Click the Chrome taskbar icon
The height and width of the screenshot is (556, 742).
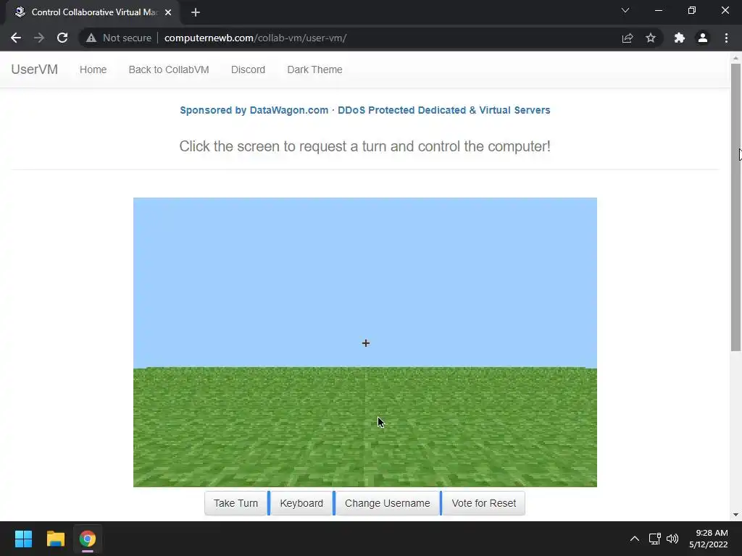(88, 539)
